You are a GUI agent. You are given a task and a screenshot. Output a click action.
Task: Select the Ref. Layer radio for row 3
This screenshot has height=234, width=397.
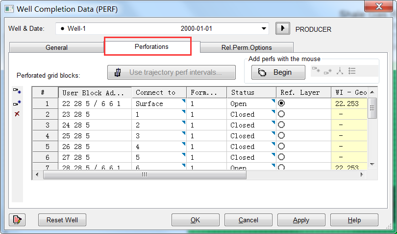[x=281, y=125]
